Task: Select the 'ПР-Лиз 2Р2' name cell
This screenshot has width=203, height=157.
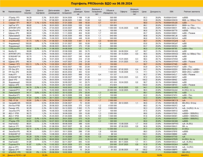Action: coord(14,72)
